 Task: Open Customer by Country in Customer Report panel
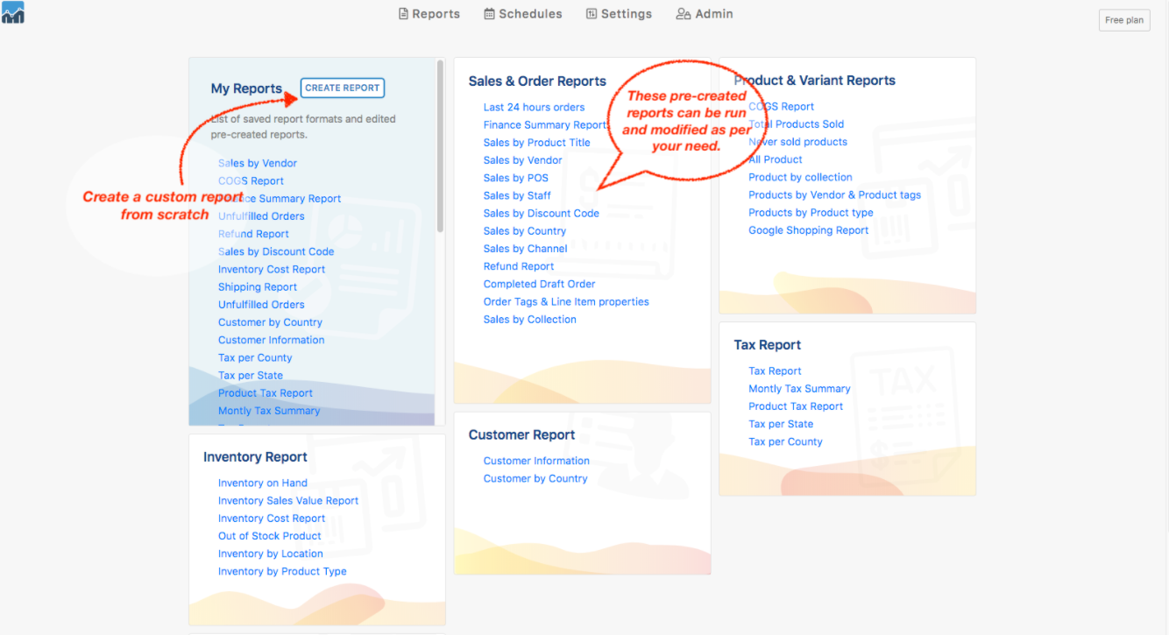(535, 478)
